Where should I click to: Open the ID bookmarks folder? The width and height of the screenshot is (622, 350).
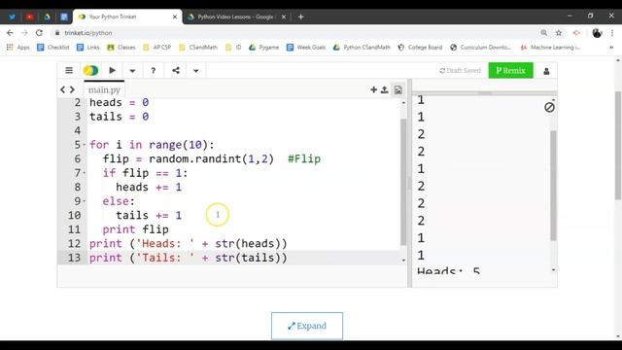(233, 48)
